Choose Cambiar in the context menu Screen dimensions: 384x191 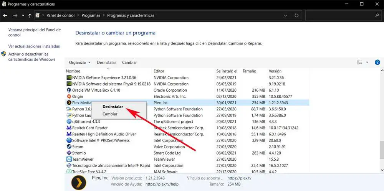point(110,114)
